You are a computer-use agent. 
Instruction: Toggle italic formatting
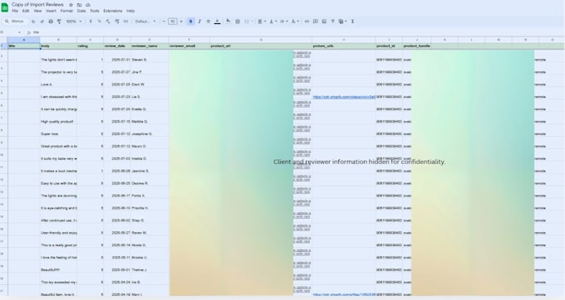point(199,22)
